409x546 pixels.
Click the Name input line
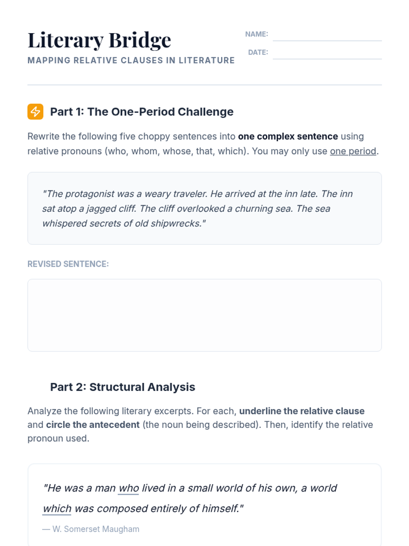[x=327, y=36]
